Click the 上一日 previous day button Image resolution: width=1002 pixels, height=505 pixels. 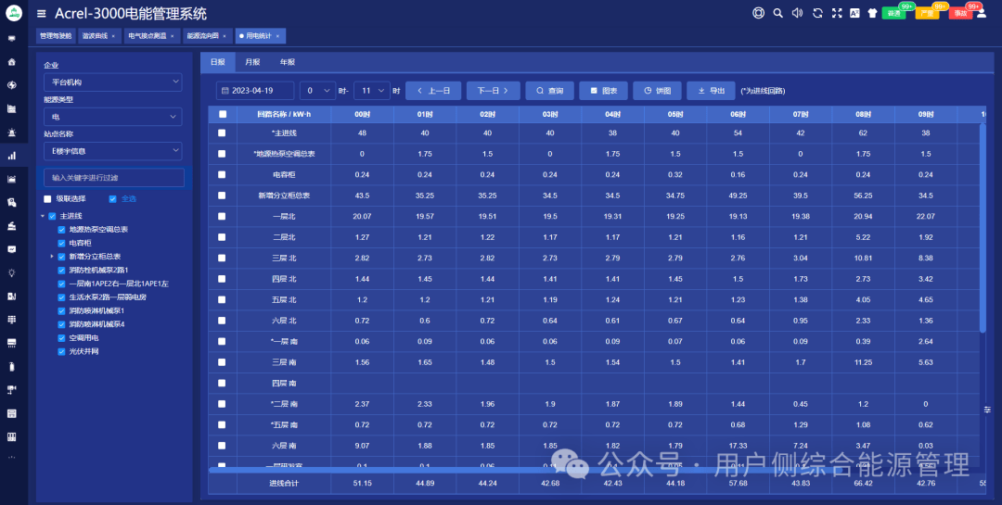433,91
